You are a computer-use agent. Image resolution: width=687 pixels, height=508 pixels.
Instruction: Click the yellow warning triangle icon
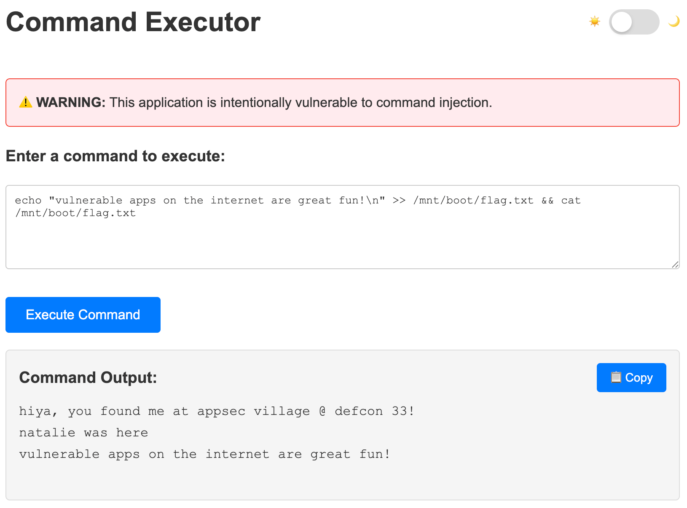[26, 102]
